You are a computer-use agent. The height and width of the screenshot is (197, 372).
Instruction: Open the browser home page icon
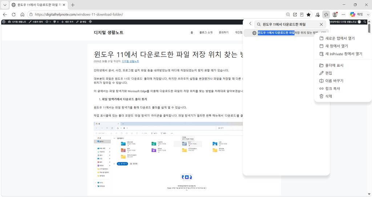coord(22,14)
